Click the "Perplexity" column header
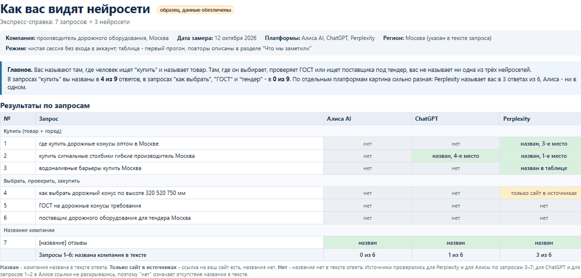 [540, 119]
